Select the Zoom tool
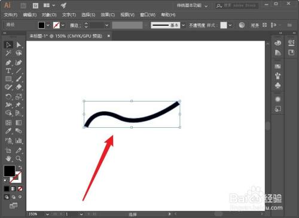Viewport: 299px width, 218px height. tap(19, 159)
